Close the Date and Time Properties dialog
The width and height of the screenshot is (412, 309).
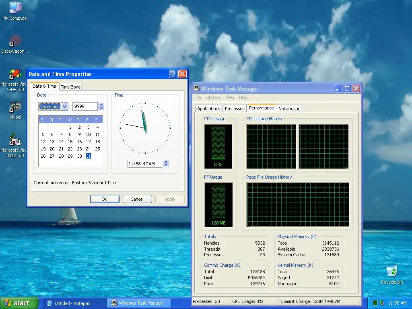[182, 74]
